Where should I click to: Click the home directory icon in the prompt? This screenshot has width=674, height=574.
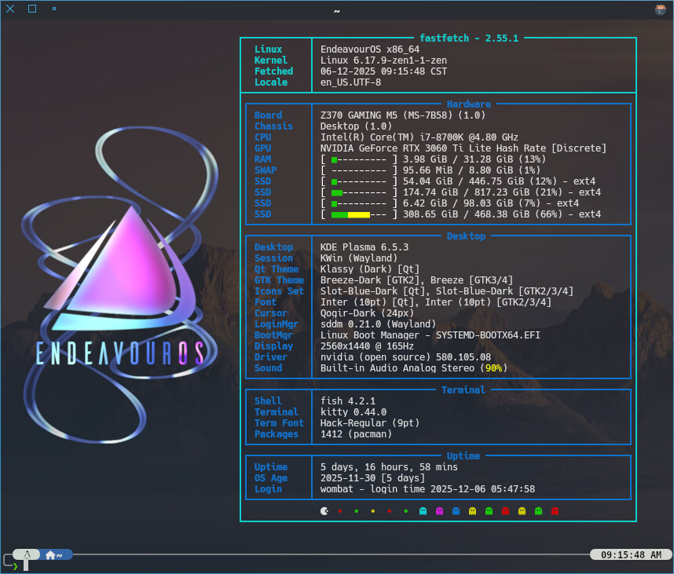click(x=50, y=554)
